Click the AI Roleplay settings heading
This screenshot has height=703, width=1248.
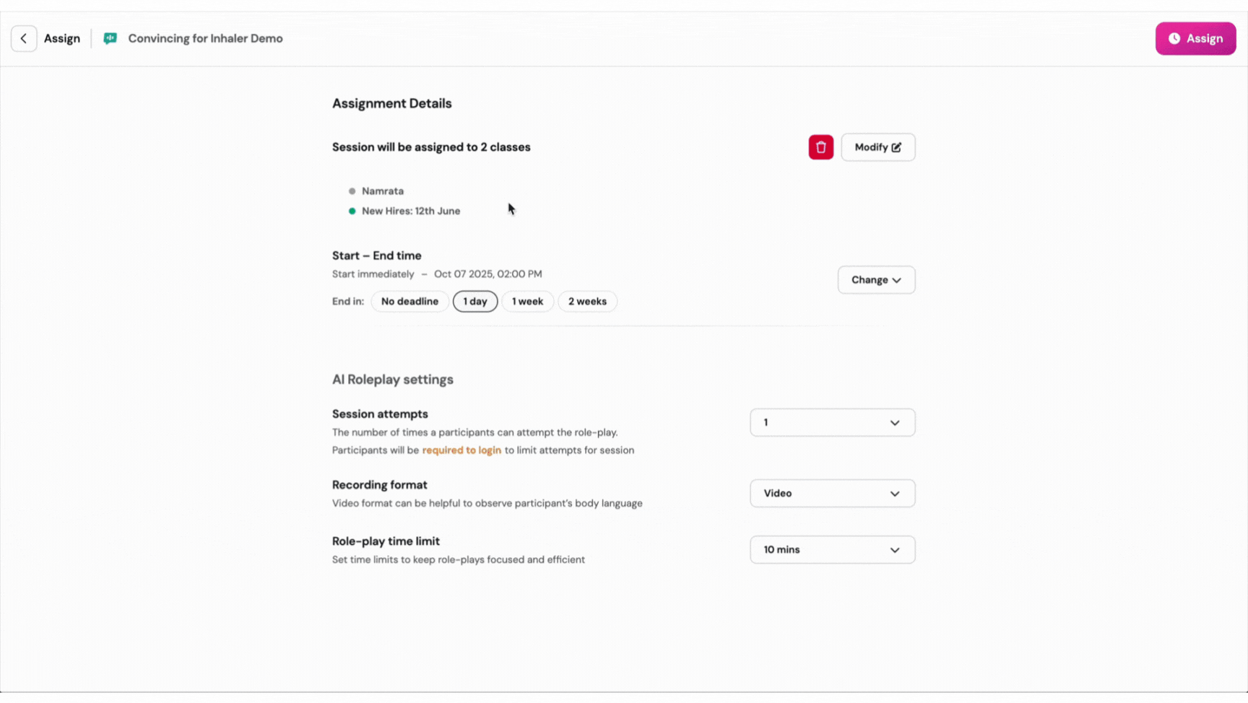tap(393, 380)
